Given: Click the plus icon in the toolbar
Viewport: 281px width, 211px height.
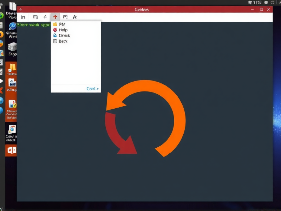Looking at the screenshot, I should tap(45, 17).
